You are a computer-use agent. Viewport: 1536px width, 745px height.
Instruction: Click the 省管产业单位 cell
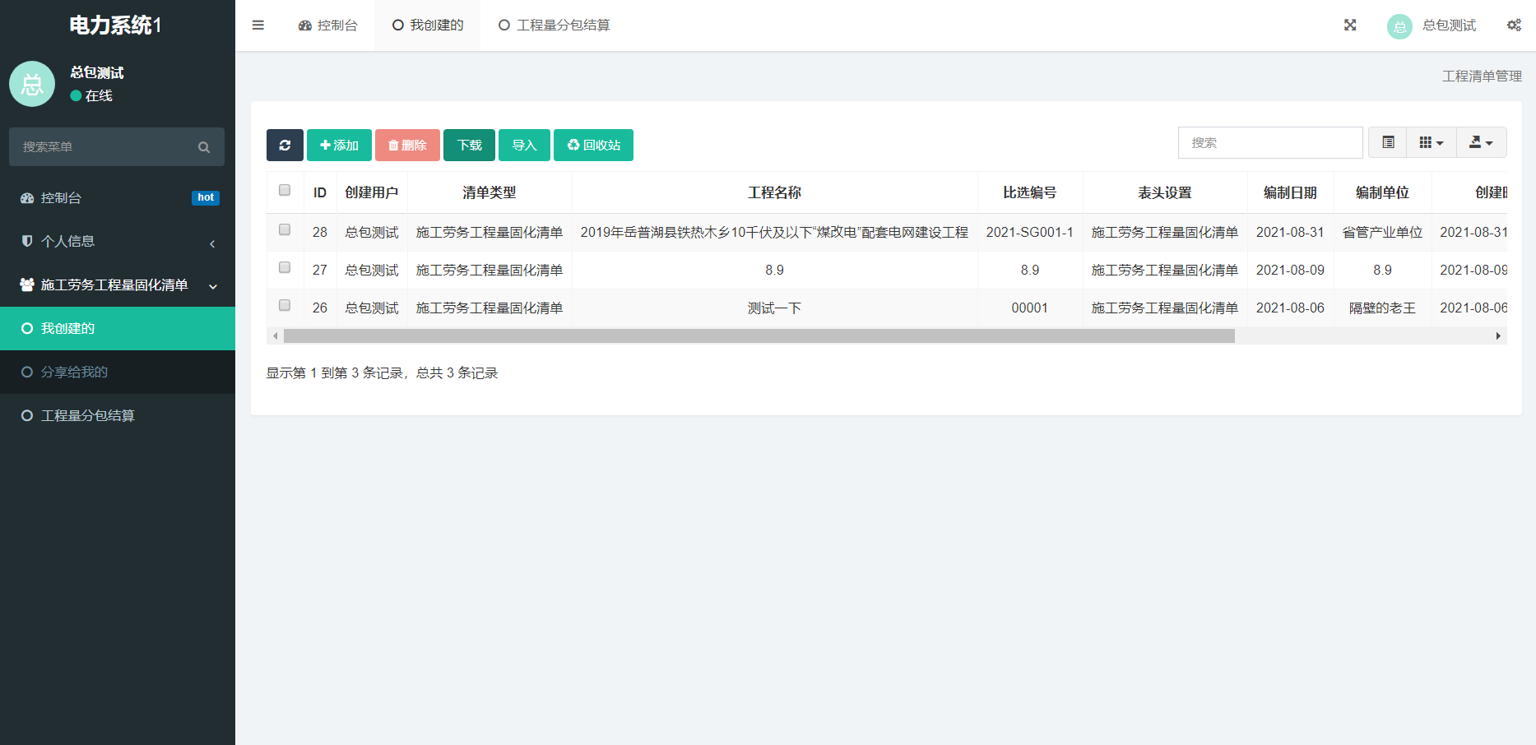[x=1382, y=233]
